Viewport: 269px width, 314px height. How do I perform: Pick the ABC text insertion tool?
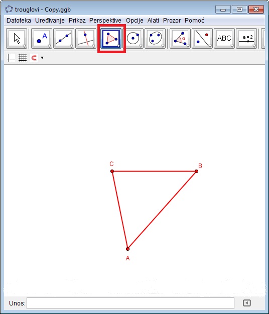coord(224,39)
